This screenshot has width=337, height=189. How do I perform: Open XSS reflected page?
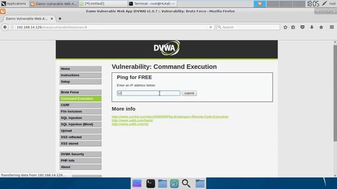[x=81, y=137]
